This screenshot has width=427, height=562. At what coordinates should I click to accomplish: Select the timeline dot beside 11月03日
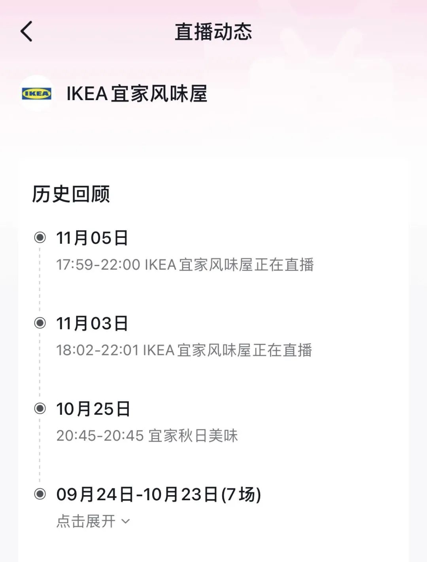click(40, 323)
